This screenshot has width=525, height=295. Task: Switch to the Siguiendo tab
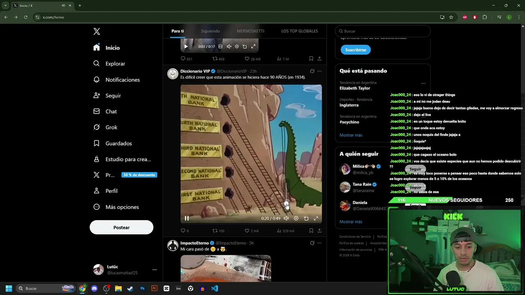click(210, 31)
